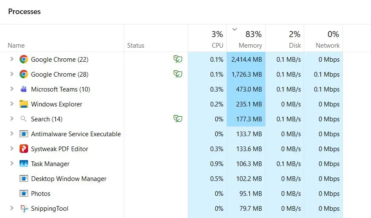Image resolution: width=371 pixels, height=218 pixels.
Task: Click the Microsoft Teams icon
Action: pyautogui.click(x=24, y=89)
